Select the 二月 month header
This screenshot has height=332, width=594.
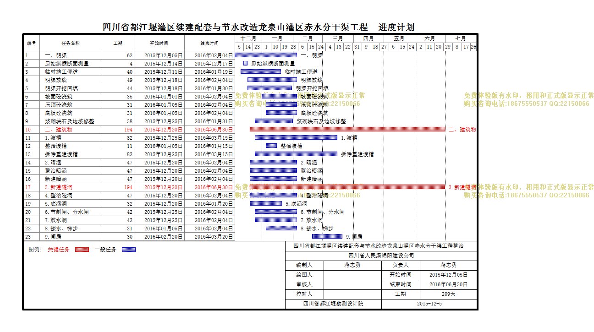[x=308, y=38]
